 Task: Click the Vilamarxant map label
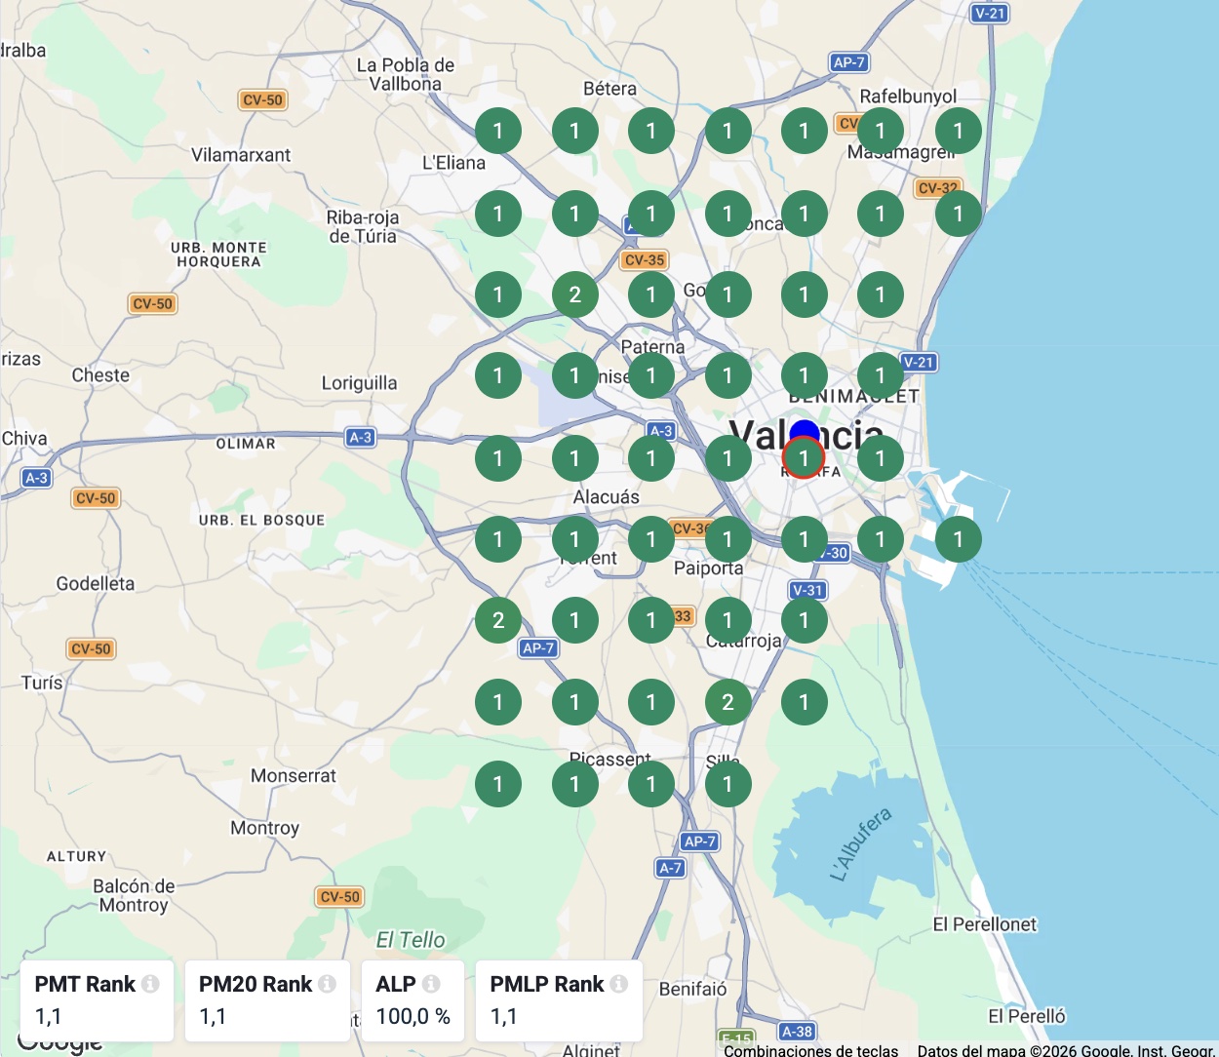(241, 154)
